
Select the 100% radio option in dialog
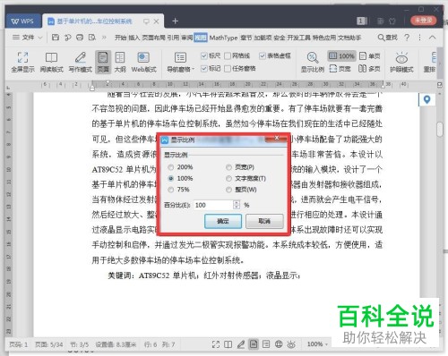click(x=171, y=179)
